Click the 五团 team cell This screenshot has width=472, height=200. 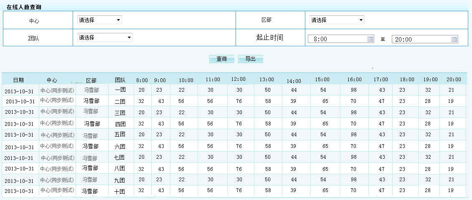pyautogui.click(x=120, y=135)
